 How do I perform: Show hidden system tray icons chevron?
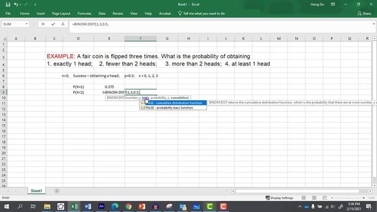(300, 207)
